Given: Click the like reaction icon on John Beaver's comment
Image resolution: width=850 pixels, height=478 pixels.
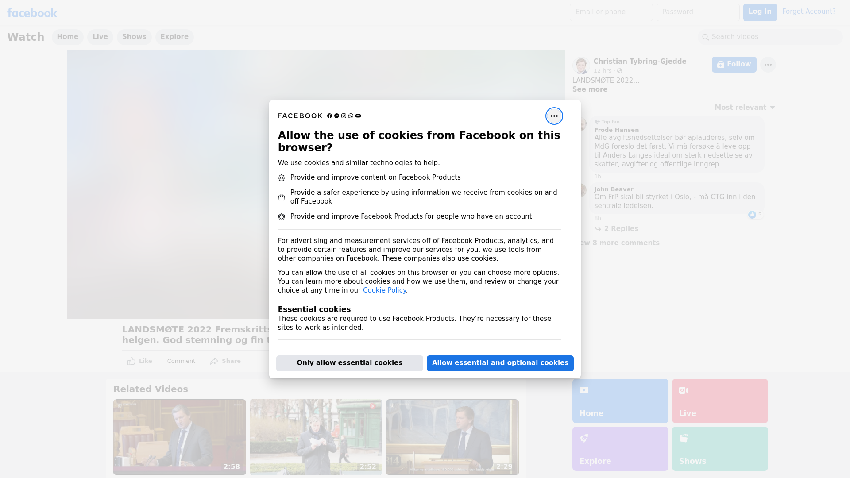Looking at the screenshot, I should (x=752, y=215).
